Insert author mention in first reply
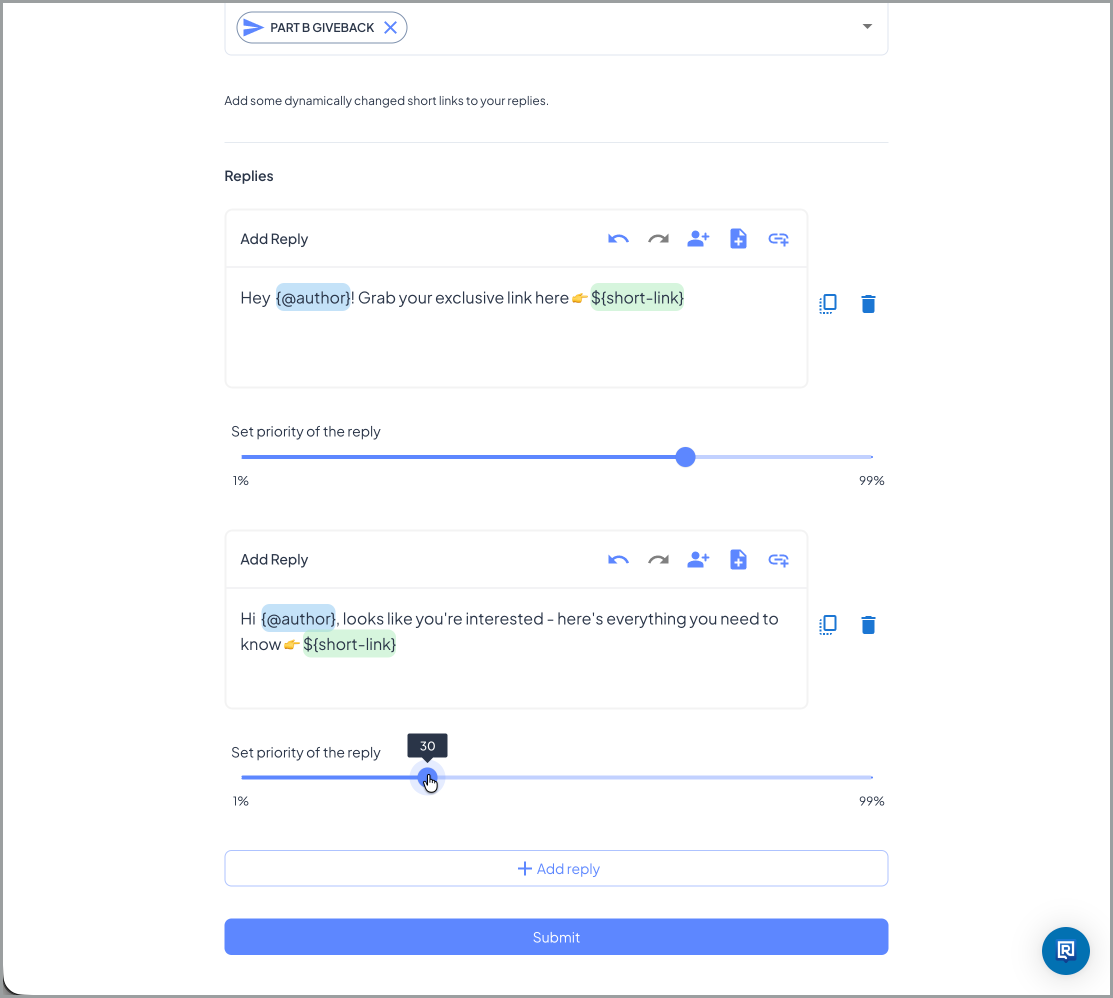Screen dimensions: 1113x998 [698, 239]
